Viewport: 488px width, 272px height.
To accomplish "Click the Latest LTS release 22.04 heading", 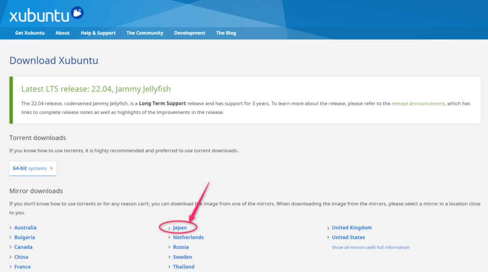I will click(x=96, y=89).
